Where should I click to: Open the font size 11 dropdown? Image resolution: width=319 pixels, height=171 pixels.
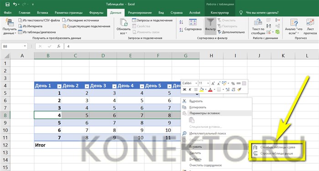point(208,83)
